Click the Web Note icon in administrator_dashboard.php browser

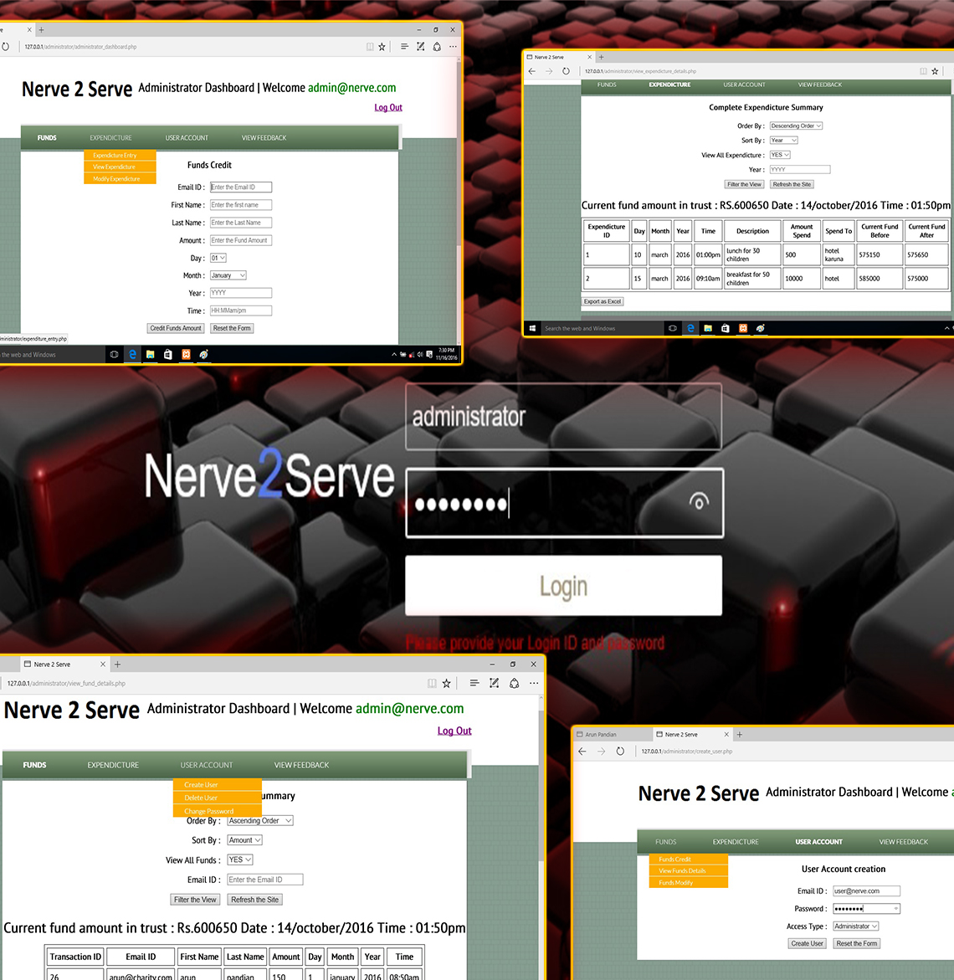[420, 47]
